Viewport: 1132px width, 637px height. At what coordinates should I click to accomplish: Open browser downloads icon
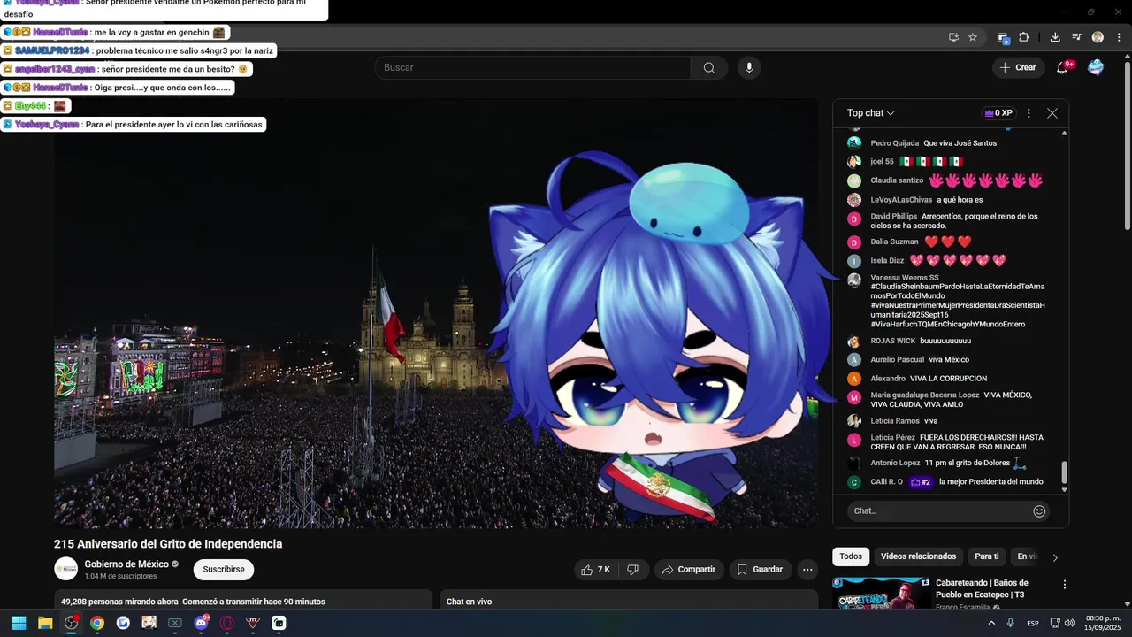pos(1055,37)
